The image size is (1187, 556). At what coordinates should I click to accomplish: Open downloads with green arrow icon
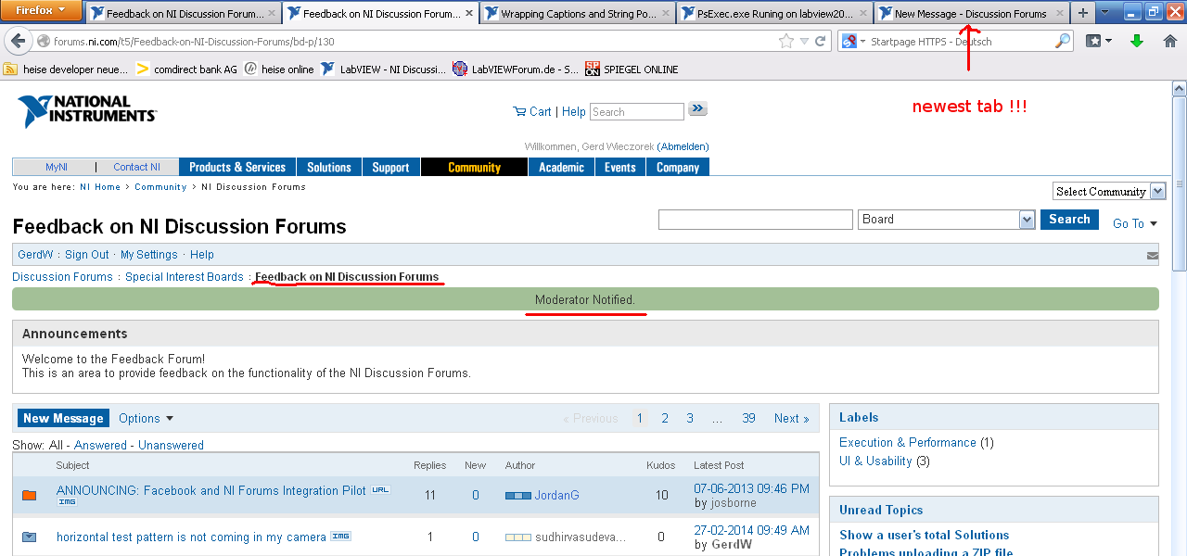[1137, 41]
